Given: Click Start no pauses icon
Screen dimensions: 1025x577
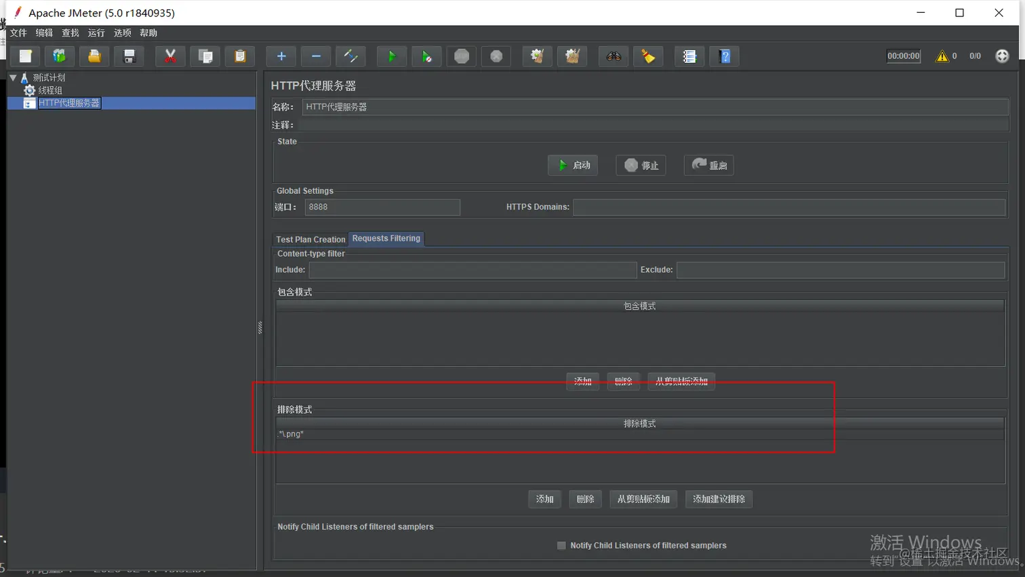Looking at the screenshot, I should pos(426,56).
